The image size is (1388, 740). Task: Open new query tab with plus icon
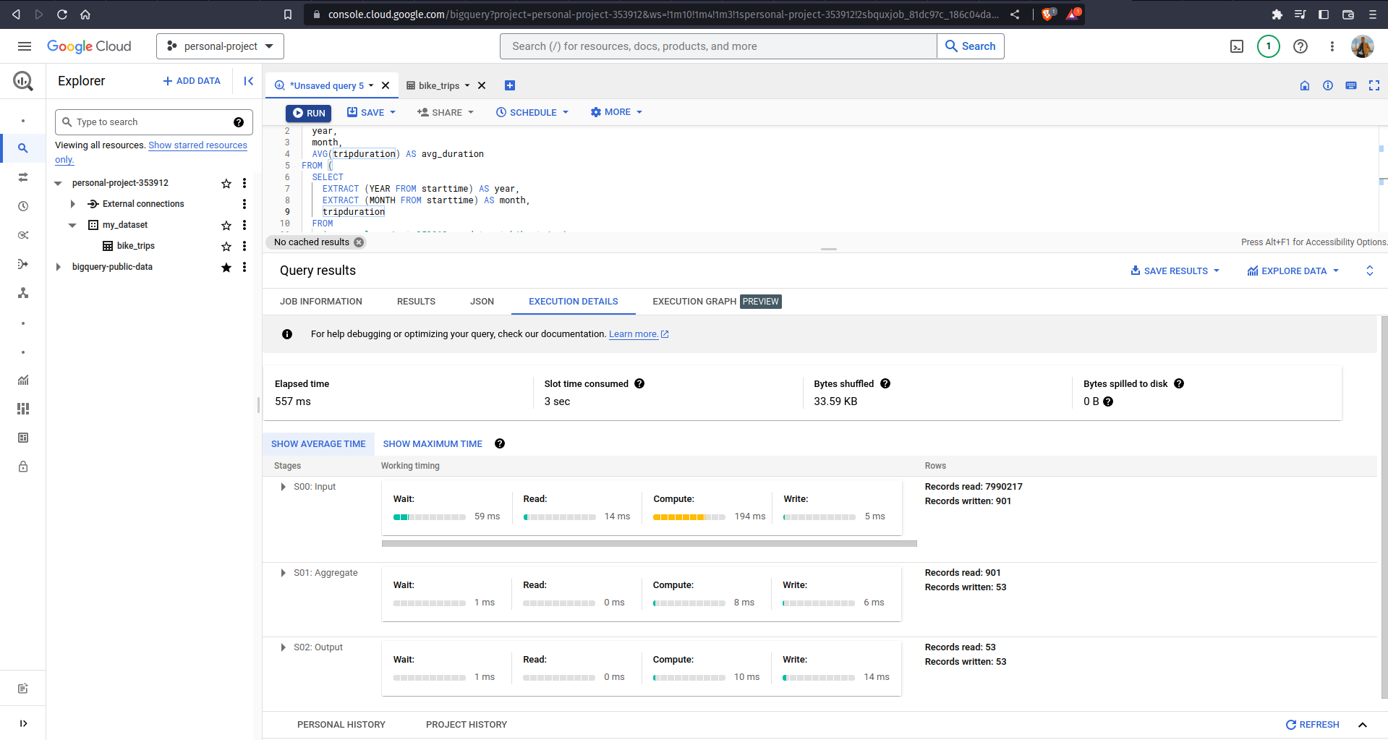pos(510,85)
